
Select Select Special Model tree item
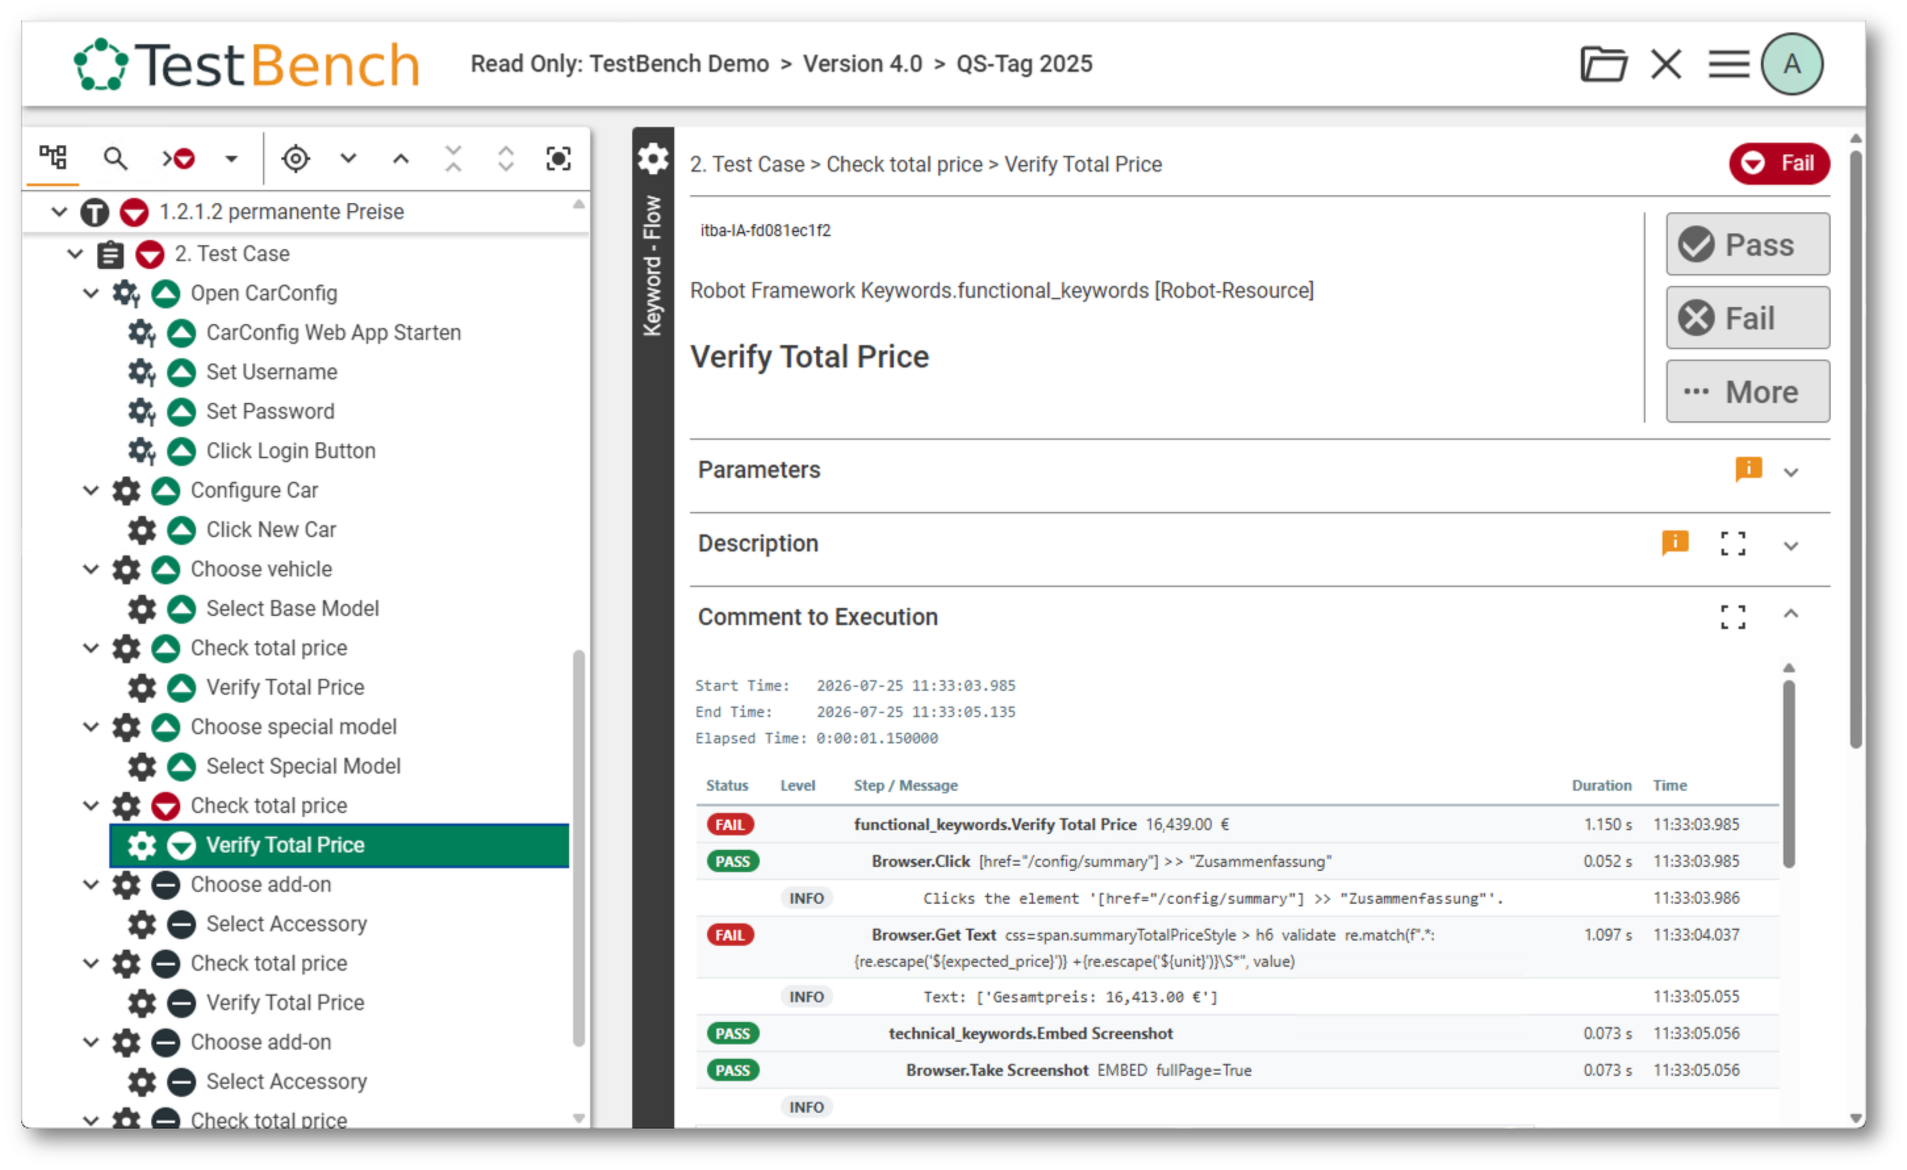[x=304, y=766]
